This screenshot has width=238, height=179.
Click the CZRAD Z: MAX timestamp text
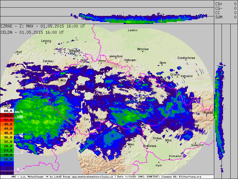43,26
